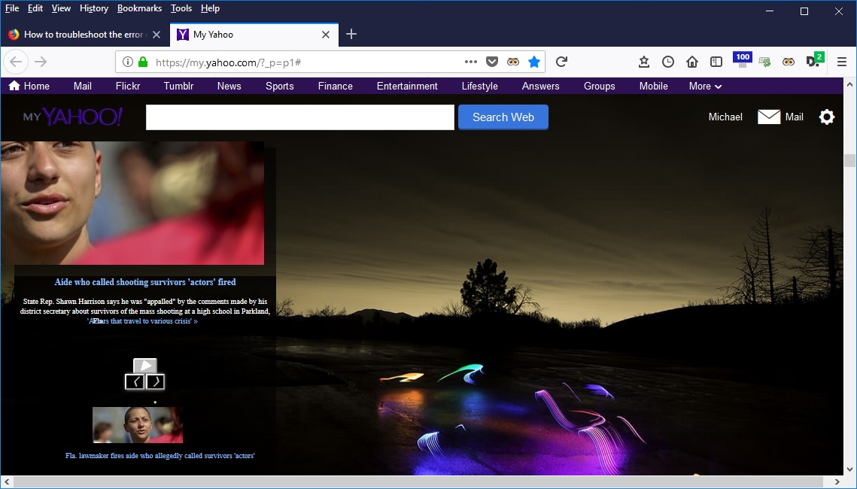
Task: Open the Firefox hamburger menu
Action: [x=841, y=62]
